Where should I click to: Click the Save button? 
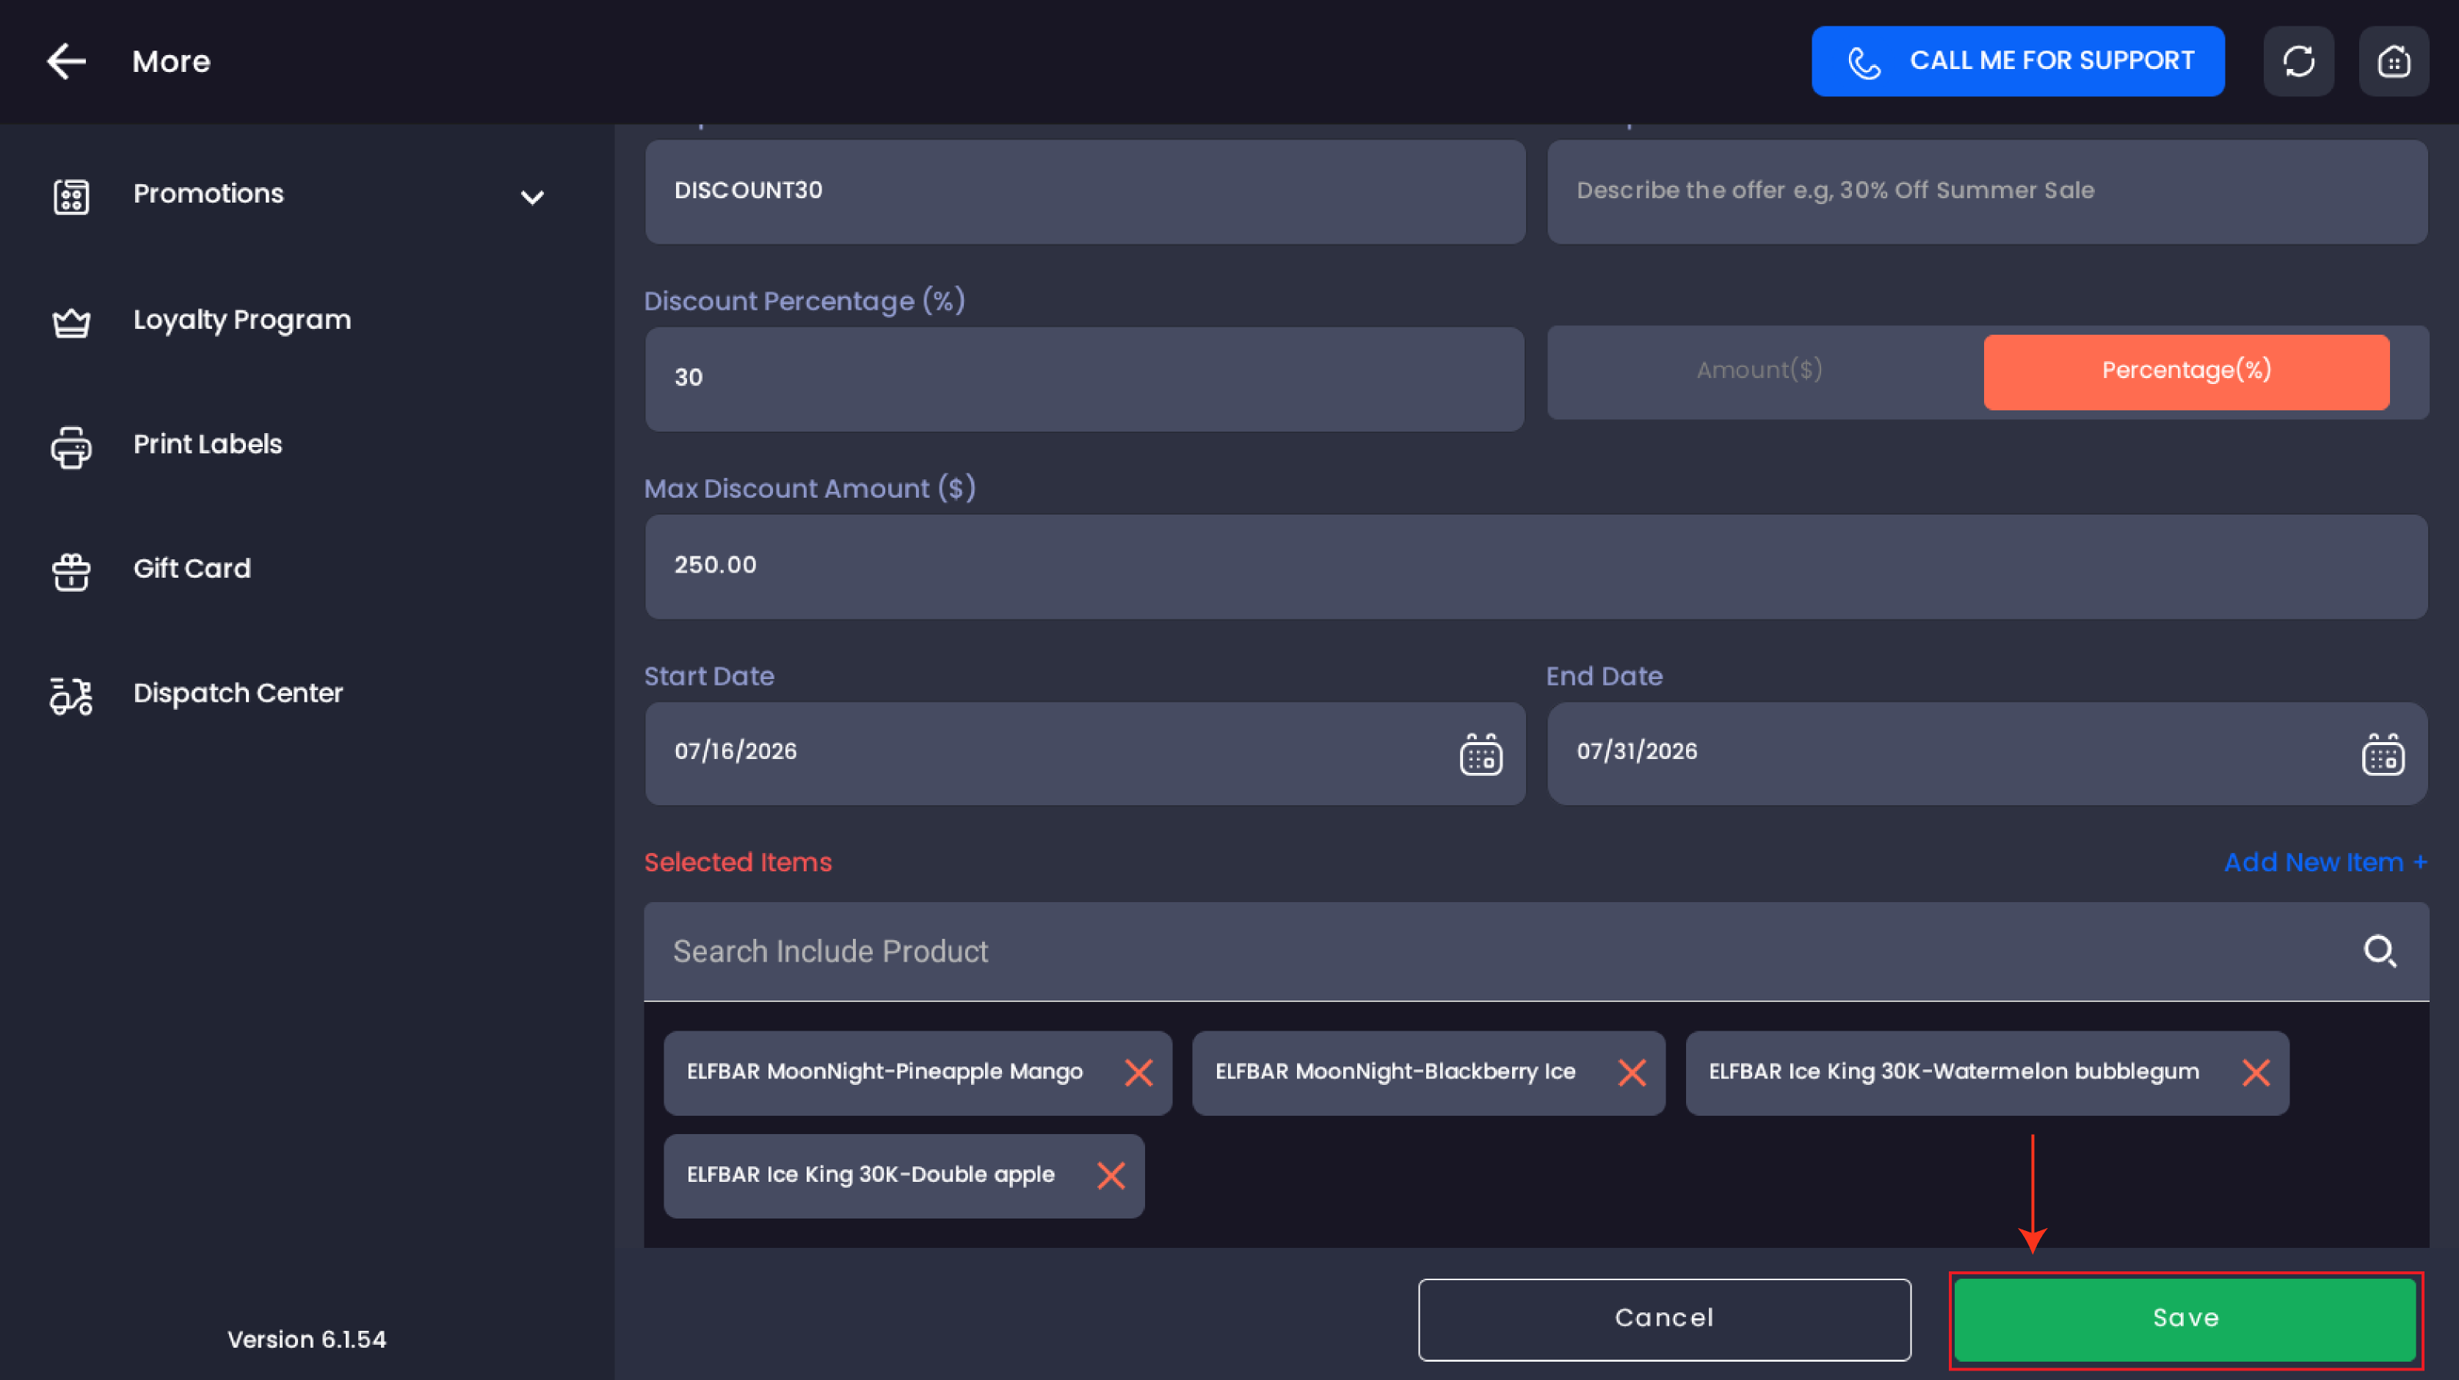pyautogui.click(x=2185, y=1319)
